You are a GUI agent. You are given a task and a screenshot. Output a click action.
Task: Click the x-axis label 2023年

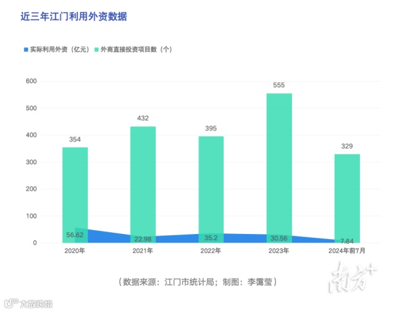278,251
